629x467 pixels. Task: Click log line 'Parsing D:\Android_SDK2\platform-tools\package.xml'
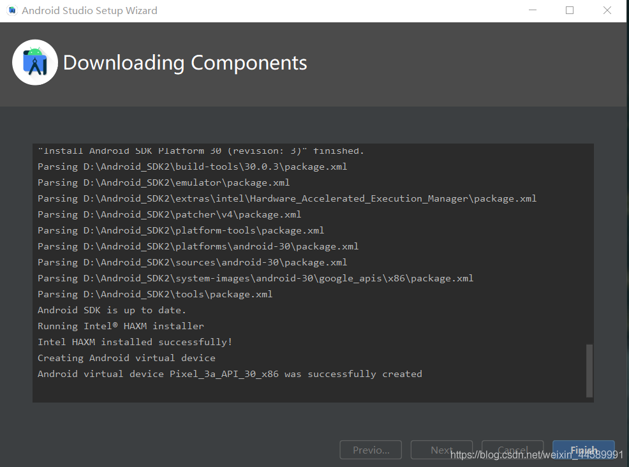[x=181, y=230]
